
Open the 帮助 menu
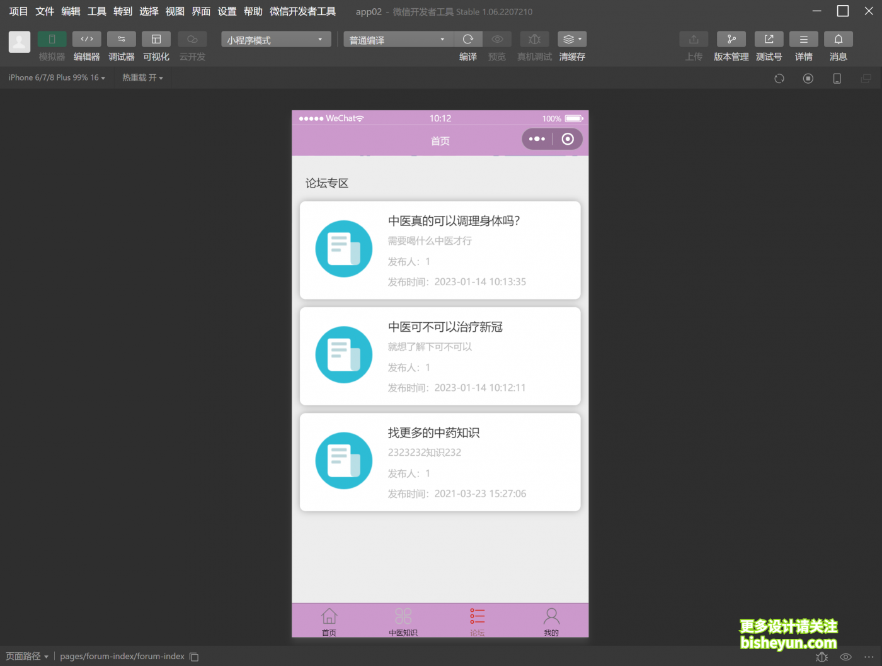(x=253, y=11)
